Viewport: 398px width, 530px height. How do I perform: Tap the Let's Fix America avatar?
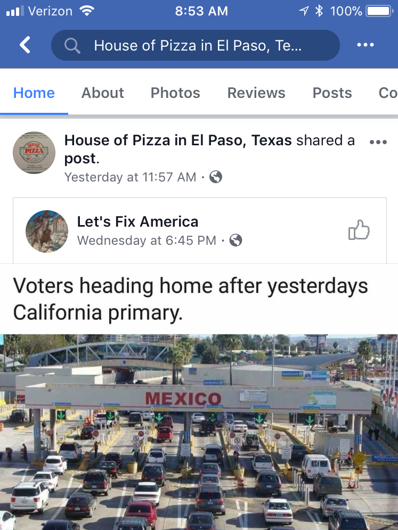pyautogui.click(x=47, y=231)
